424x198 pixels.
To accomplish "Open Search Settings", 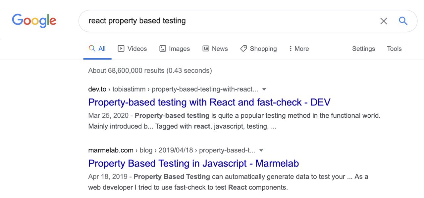I will click(363, 49).
